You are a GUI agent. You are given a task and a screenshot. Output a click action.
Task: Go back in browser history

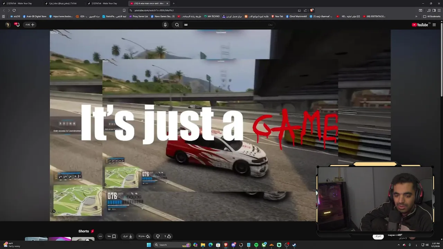4,10
